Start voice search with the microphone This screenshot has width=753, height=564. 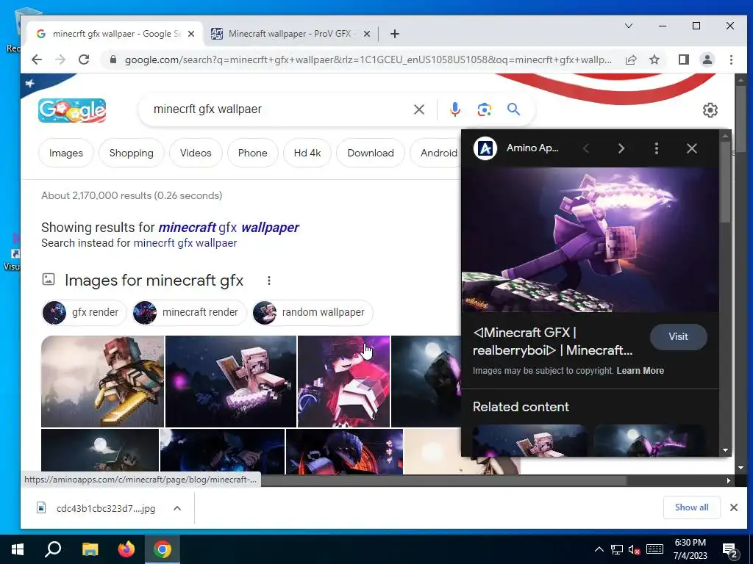pyautogui.click(x=454, y=109)
